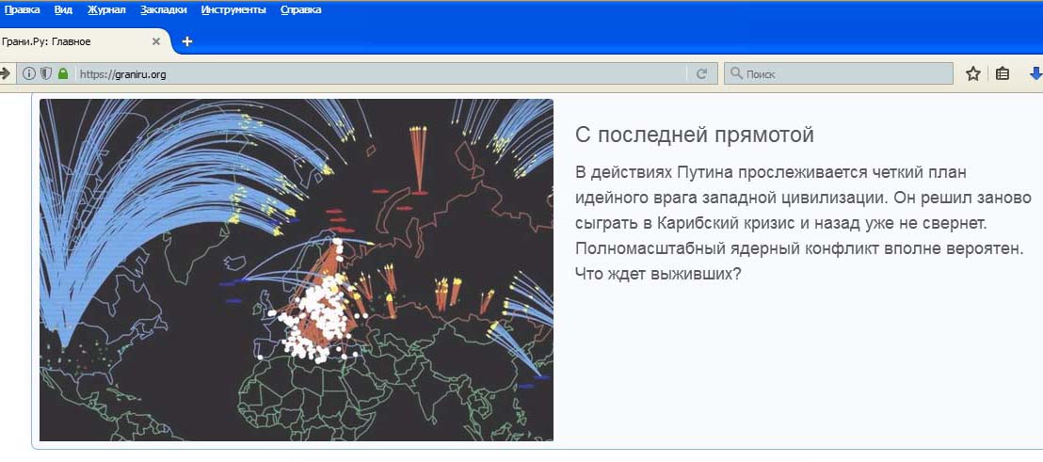This screenshot has width=1043, height=462.
Task: Go forward with the arrow button
Action: click(x=6, y=73)
